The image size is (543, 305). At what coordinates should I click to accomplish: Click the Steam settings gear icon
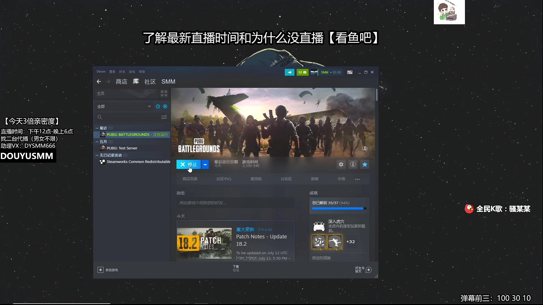[x=341, y=165]
